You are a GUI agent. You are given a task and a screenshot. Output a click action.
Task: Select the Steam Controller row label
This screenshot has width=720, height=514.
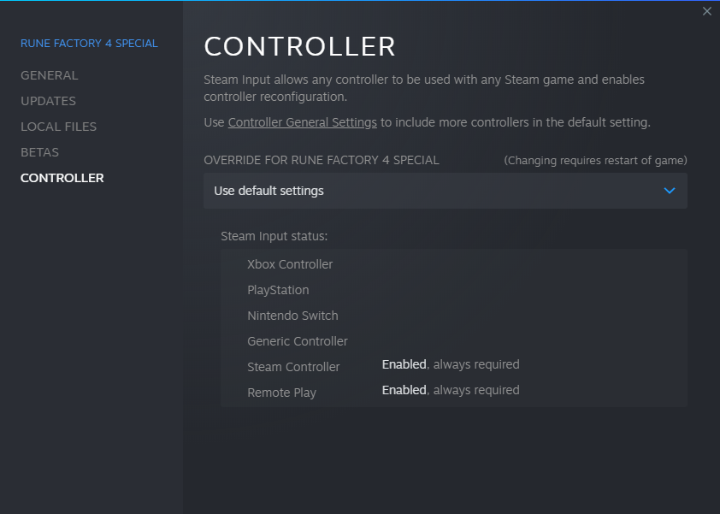293,367
